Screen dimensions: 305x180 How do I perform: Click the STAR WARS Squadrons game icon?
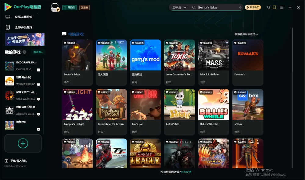[x=10, y=95]
